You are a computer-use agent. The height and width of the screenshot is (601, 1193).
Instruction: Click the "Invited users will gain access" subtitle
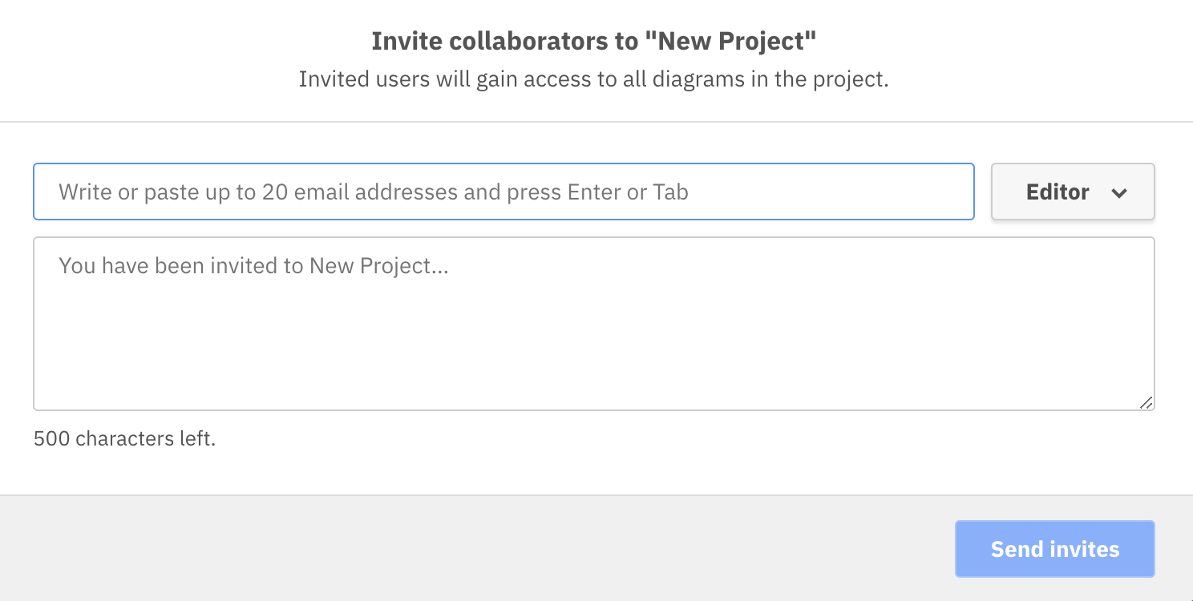[593, 80]
